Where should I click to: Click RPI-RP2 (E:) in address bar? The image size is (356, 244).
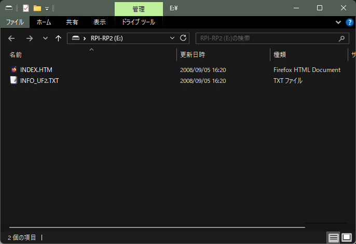tap(107, 38)
